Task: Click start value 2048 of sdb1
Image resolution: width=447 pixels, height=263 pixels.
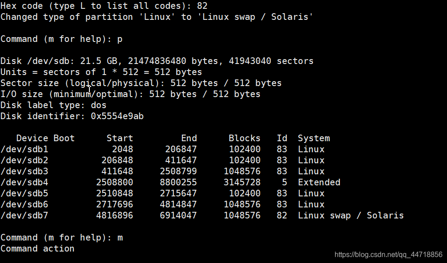Action: coord(122,149)
